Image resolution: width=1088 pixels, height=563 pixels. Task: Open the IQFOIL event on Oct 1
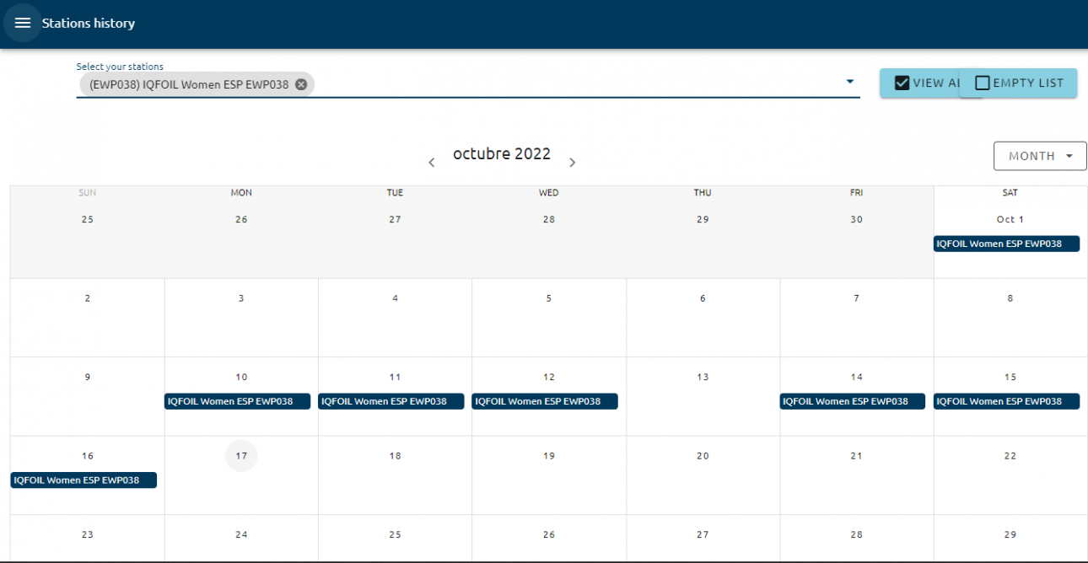point(1006,244)
